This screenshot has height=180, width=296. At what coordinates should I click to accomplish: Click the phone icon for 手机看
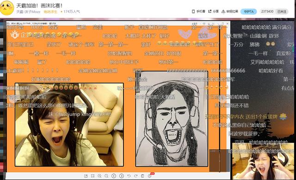(x=193, y=12)
